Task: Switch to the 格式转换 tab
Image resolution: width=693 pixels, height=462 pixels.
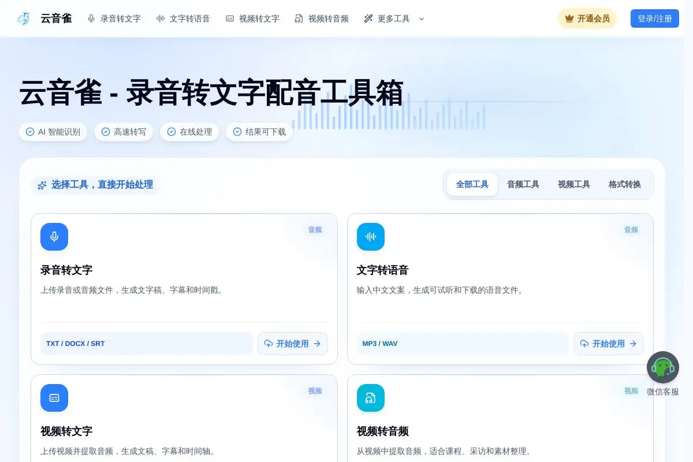Action: pyautogui.click(x=625, y=184)
